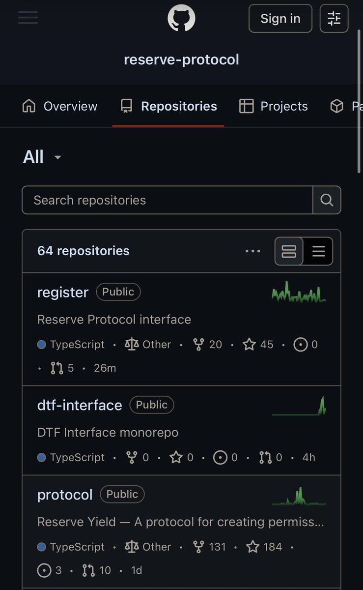Open the appearance settings sliders icon
This screenshot has height=590, width=363.
pyautogui.click(x=334, y=18)
